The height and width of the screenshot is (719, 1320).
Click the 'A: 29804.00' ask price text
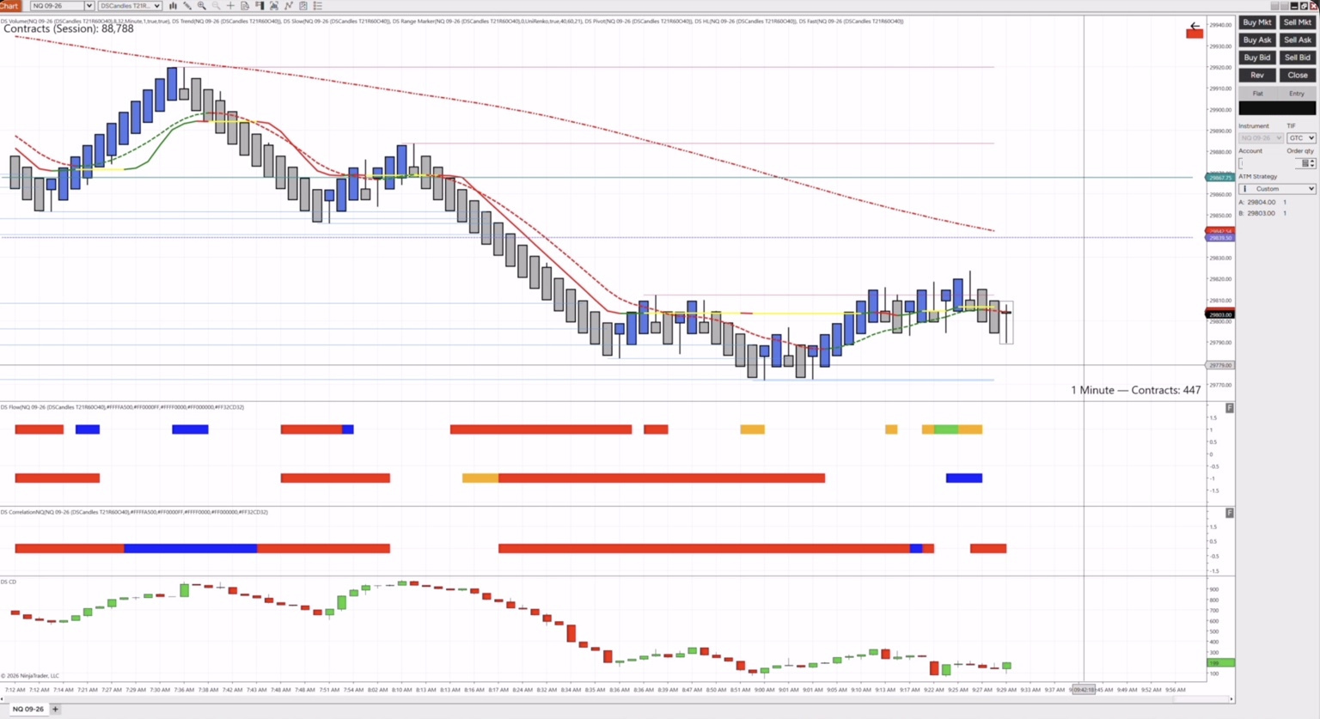(x=1257, y=203)
